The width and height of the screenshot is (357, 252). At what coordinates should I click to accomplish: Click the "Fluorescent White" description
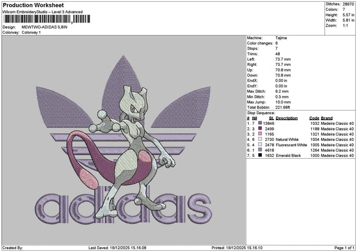point(291,145)
